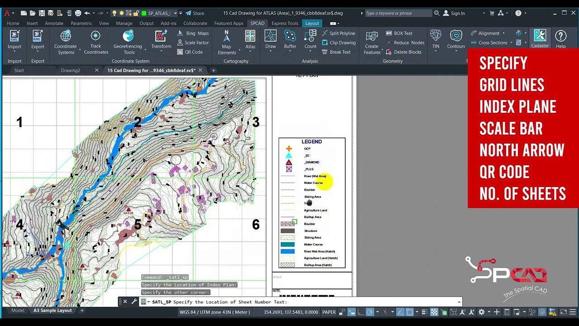579x326 pixels.
Task: Open the Drawing2 document tab
Action: pyautogui.click(x=71, y=70)
